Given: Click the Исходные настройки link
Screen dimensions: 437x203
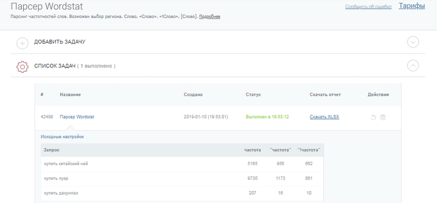Looking at the screenshot, I should (x=62, y=136).
